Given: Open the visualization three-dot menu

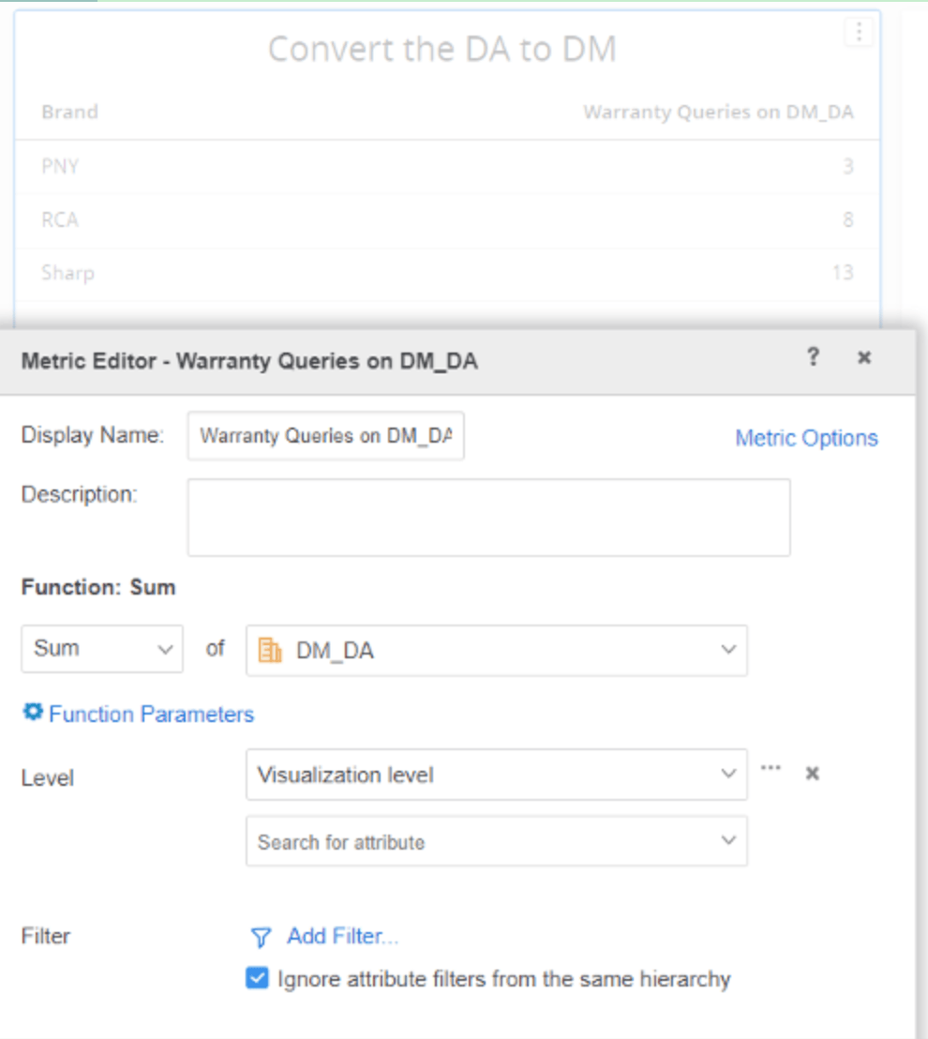Looking at the screenshot, I should point(858,33).
